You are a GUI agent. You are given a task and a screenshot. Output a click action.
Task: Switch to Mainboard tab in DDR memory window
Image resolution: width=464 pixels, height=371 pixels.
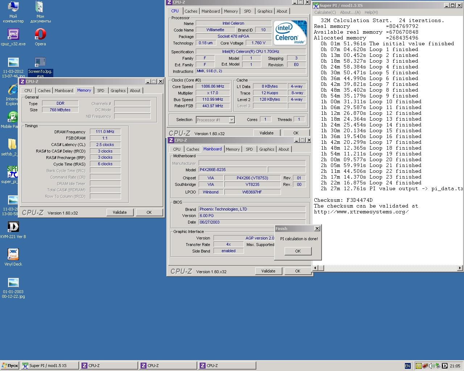tap(64, 91)
